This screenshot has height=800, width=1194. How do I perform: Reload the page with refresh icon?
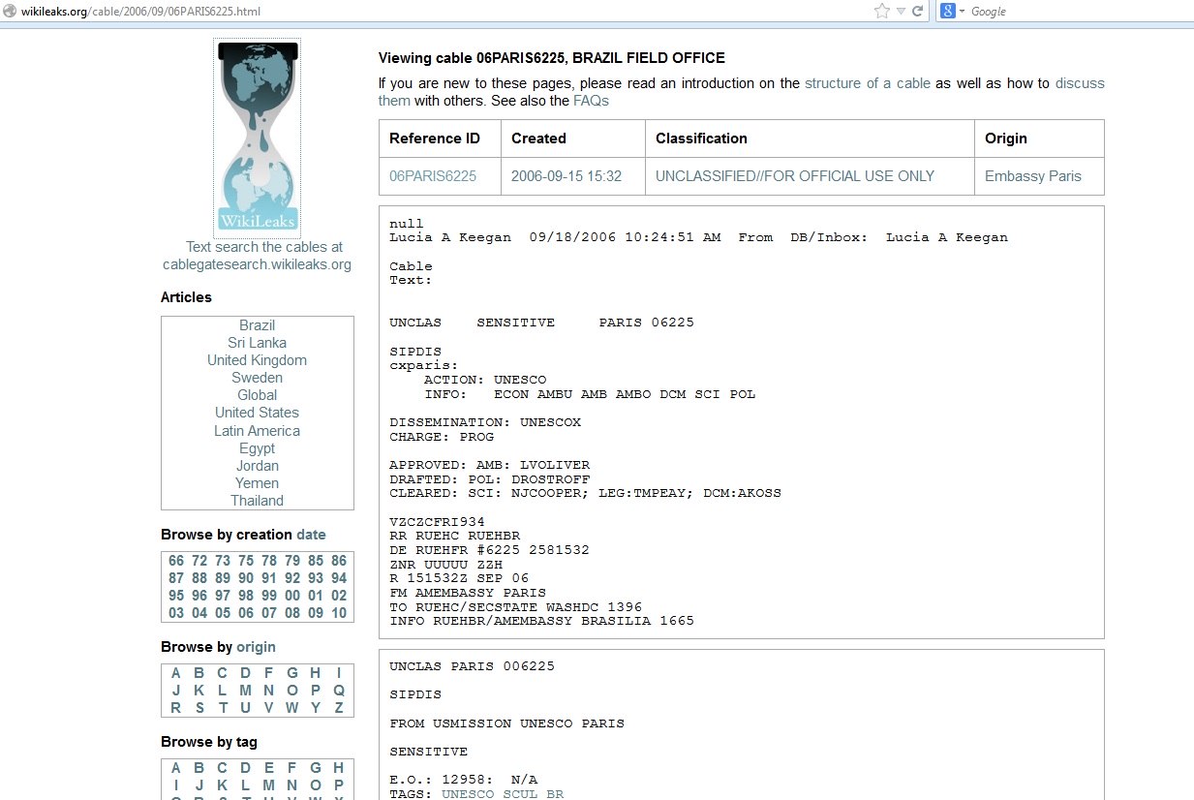point(917,11)
